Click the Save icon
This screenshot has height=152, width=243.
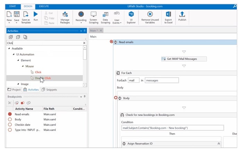coord(17,14)
